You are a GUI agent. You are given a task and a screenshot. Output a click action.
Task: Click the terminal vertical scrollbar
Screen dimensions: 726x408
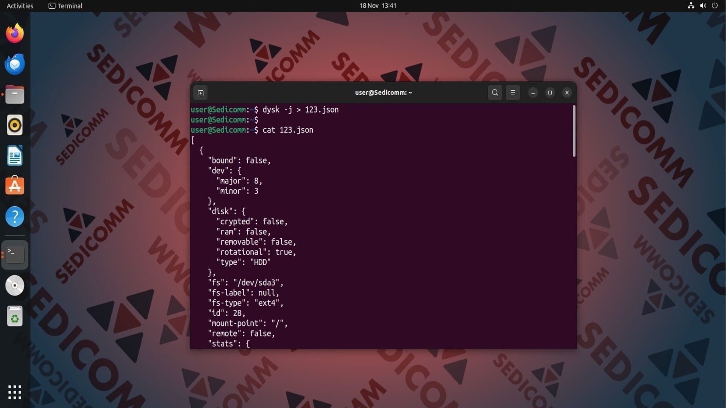pyautogui.click(x=574, y=131)
